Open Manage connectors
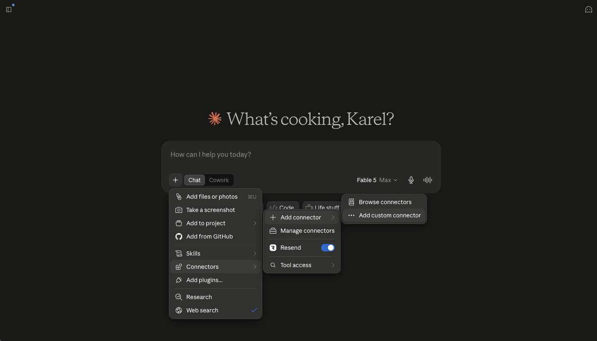Image resolution: width=597 pixels, height=341 pixels. [x=302, y=231]
